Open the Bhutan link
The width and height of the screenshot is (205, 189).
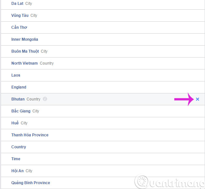click(x=18, y=99)
